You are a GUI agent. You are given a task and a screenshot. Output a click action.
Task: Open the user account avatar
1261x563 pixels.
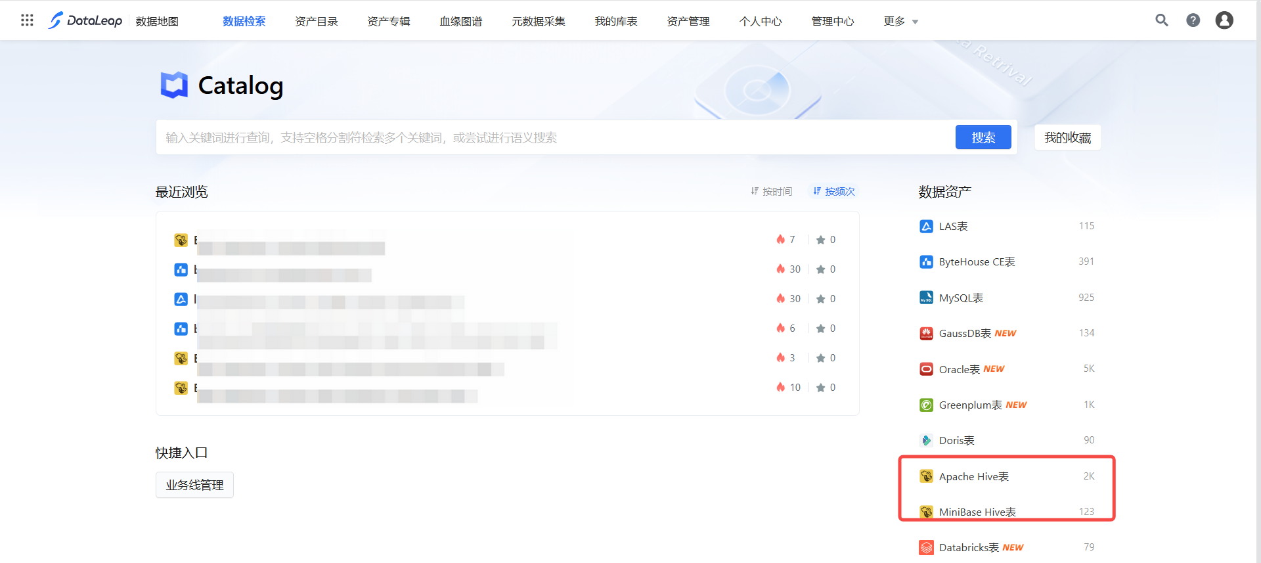click(x=1224, y=20)
